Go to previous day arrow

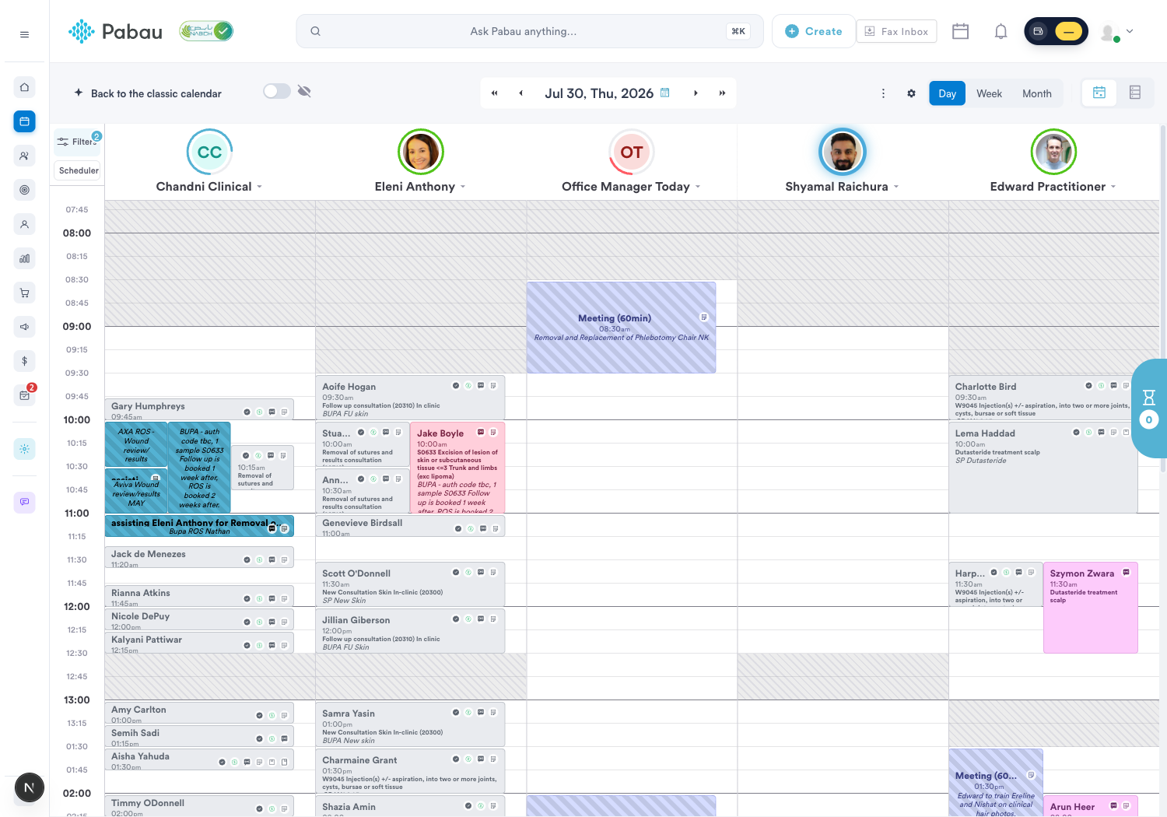[x=520, y=93]
